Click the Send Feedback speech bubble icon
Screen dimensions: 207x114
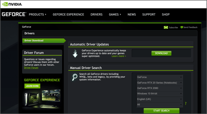[x=182, y=27]
